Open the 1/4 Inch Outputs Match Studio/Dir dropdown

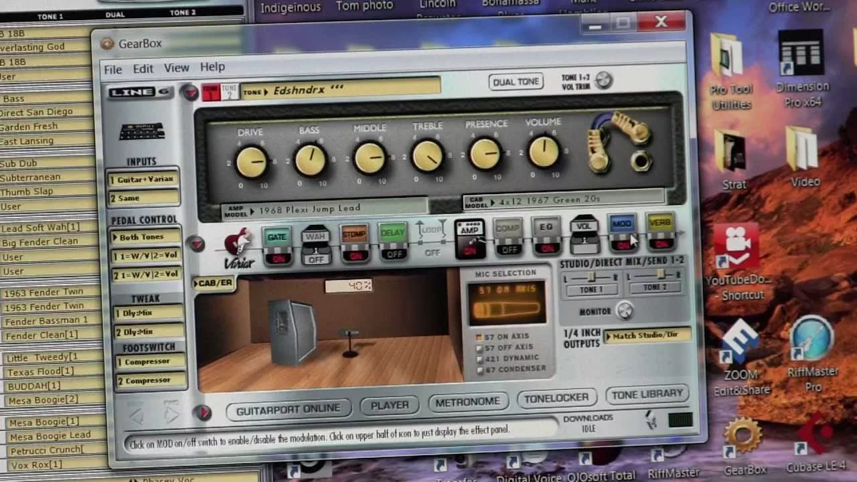(x=647, y=335)
